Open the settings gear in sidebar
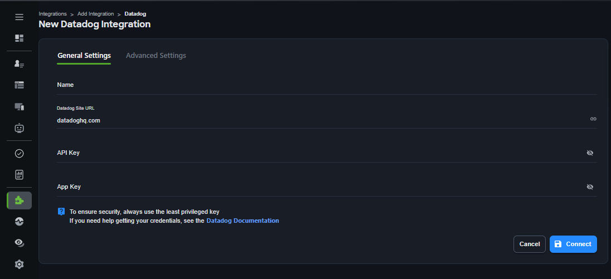This screenshot has width=611, height=279. click(x=19, y=264)
